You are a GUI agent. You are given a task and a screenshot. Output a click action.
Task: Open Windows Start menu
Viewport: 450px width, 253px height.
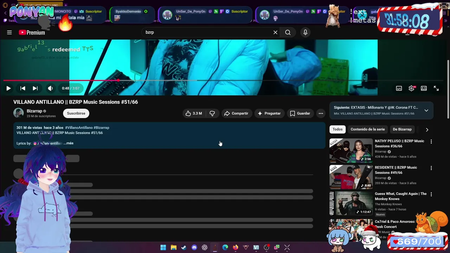(x=163, y=247)
